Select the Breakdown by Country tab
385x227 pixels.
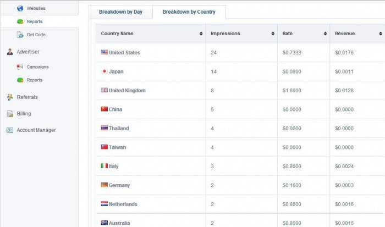[x=189, y=12]
